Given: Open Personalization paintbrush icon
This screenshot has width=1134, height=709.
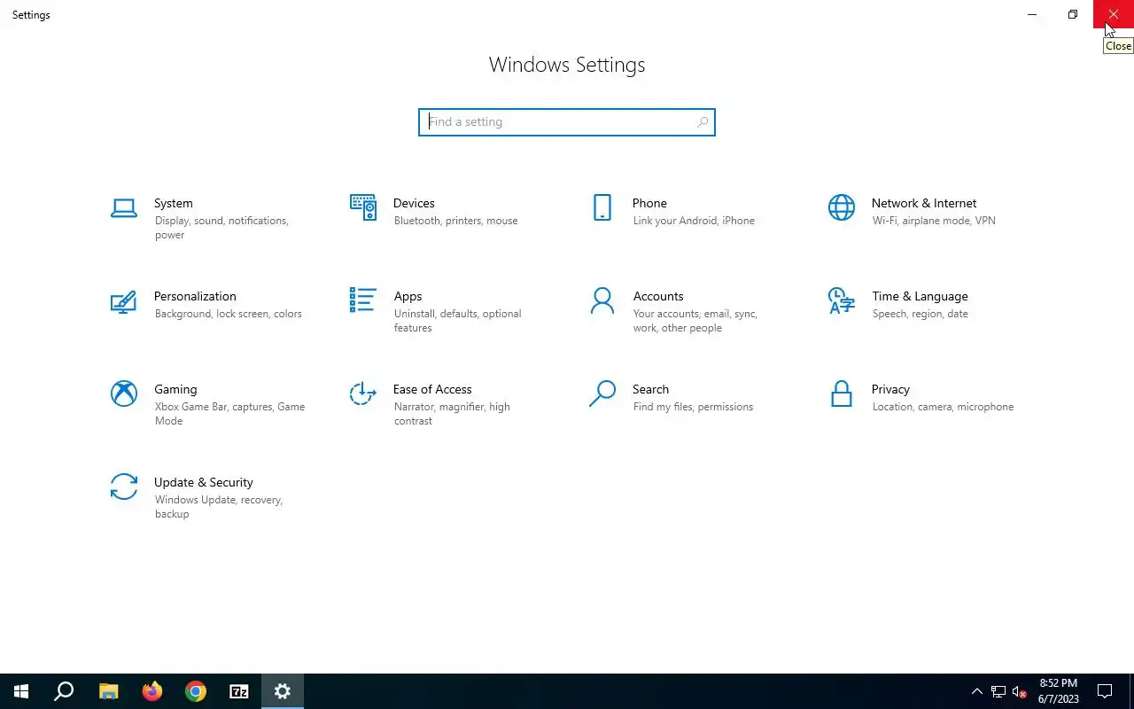Looking at the screenshot, I should pos(123,301).
